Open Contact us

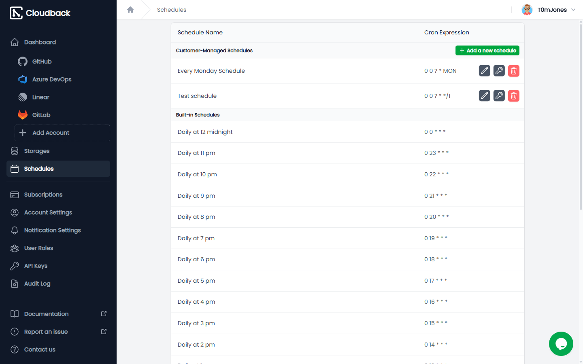pos(58,349)
